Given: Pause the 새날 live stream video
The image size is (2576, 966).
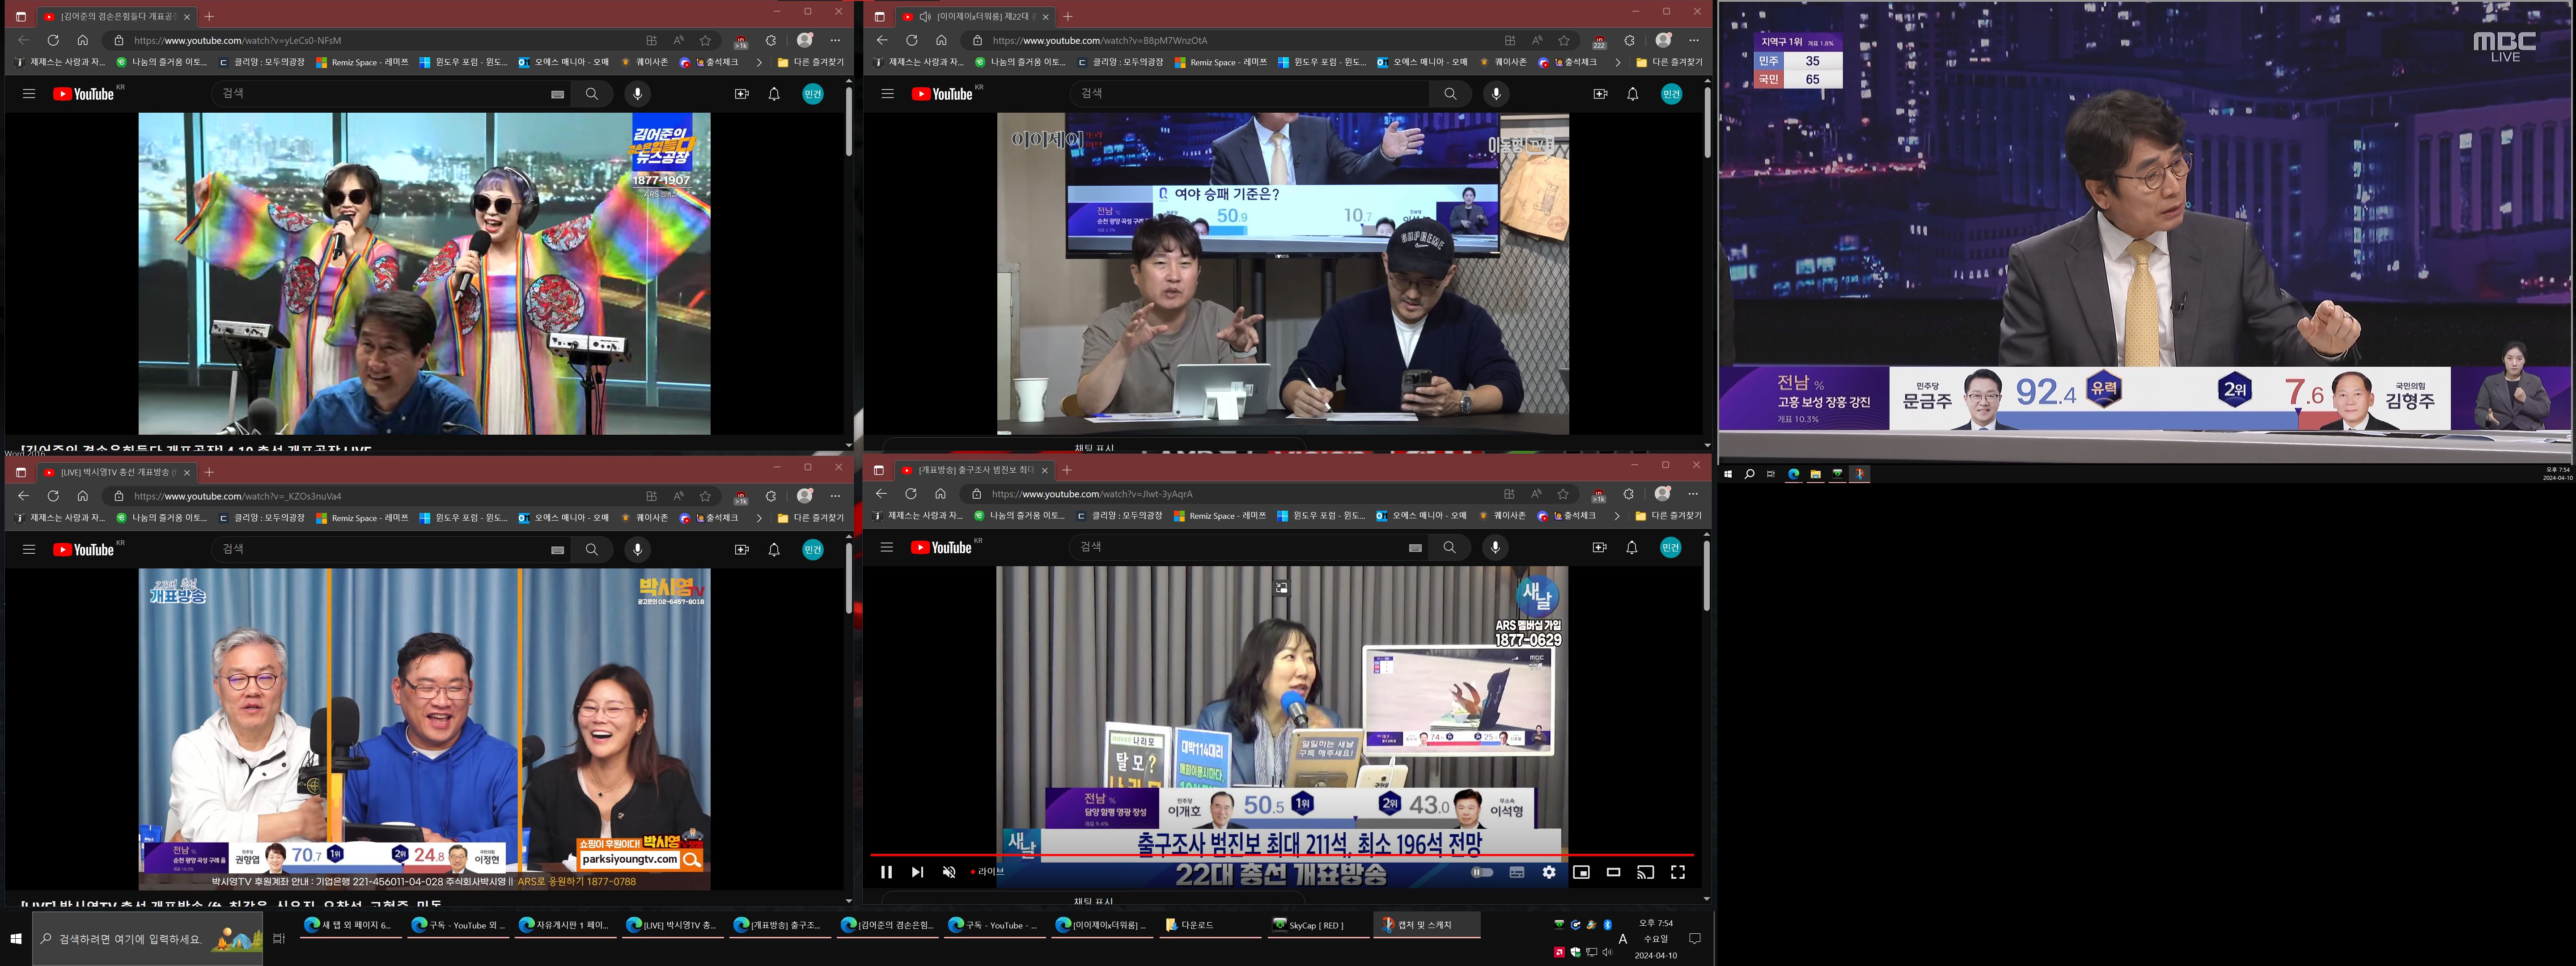Looking at the screenshot, I should (886, 872).
